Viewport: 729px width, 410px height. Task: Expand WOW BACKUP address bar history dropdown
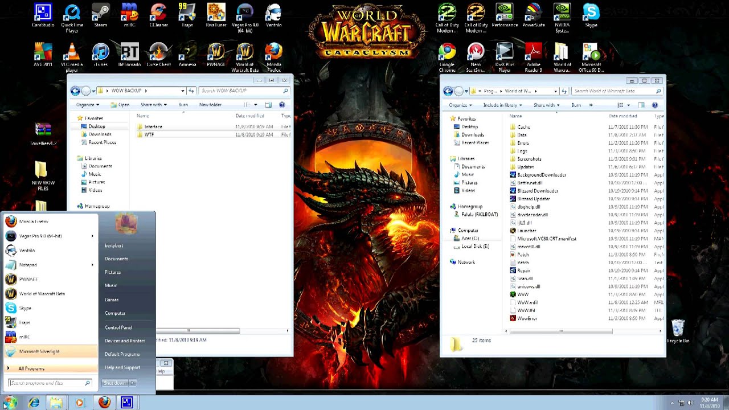point(183,91)
